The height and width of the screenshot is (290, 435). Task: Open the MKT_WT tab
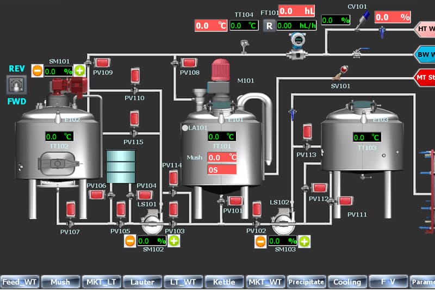[x=265, y=282]
